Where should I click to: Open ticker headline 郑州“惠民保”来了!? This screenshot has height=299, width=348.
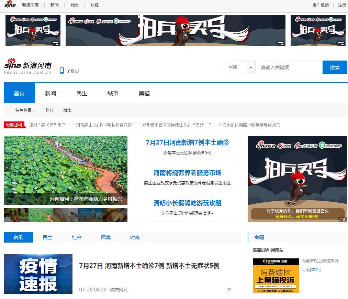click(48, 125)
